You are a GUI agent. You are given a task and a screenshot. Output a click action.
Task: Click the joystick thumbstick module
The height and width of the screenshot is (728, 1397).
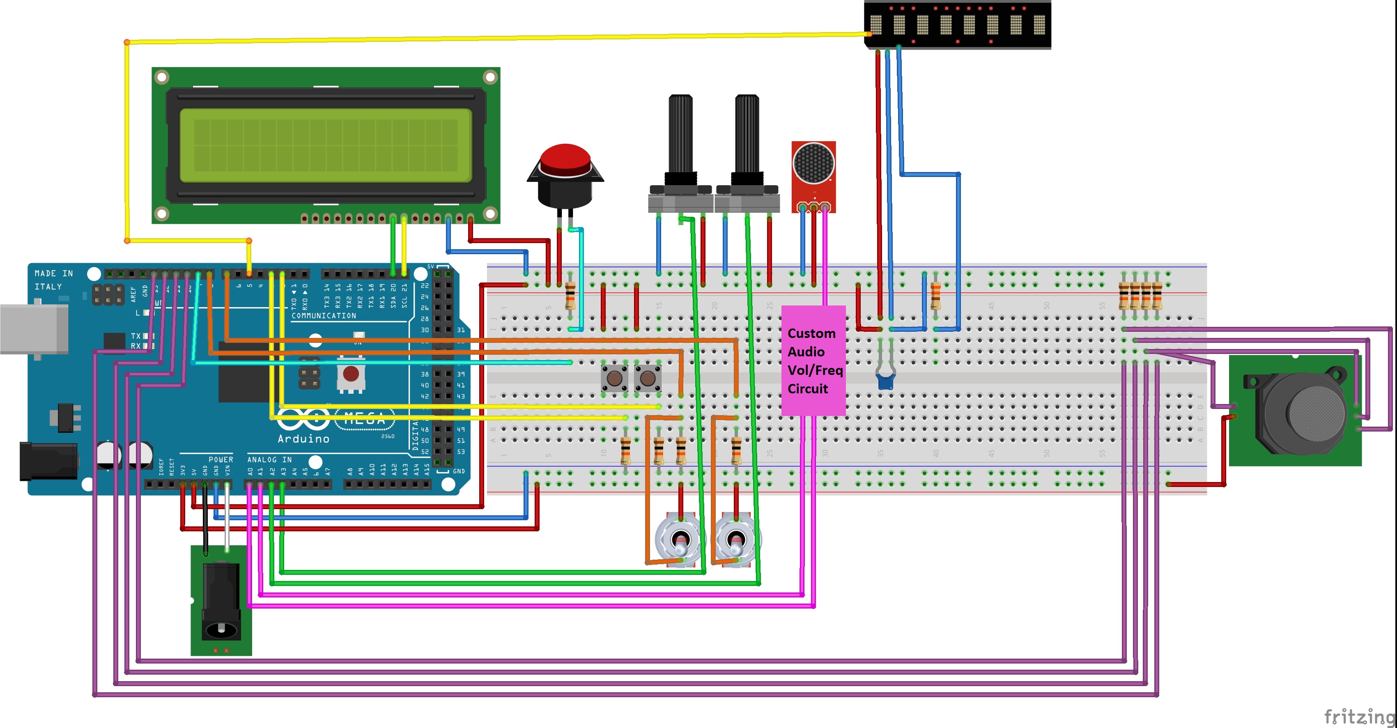(x=1296, y=410)
